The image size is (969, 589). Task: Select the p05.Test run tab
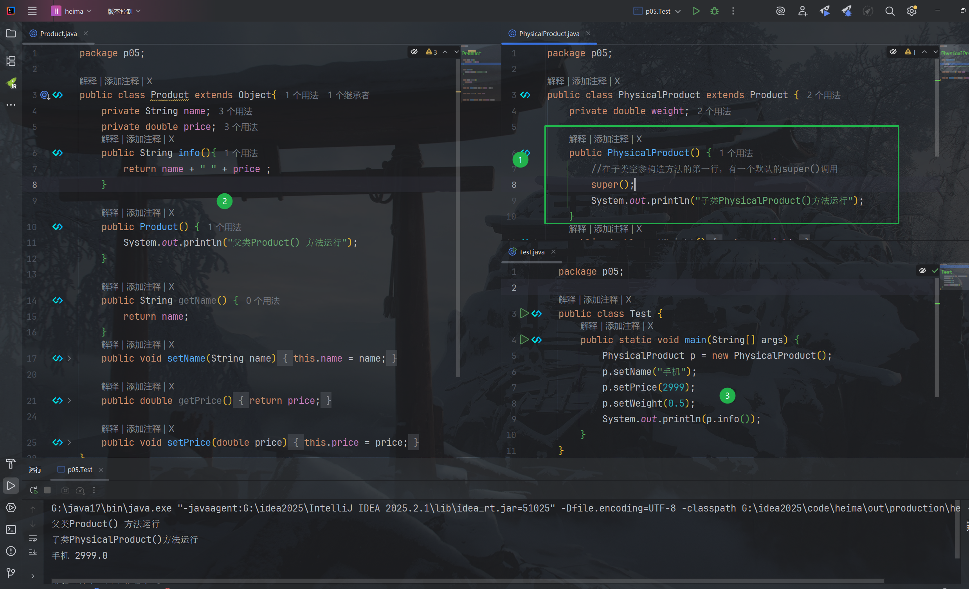pos(79,470)
